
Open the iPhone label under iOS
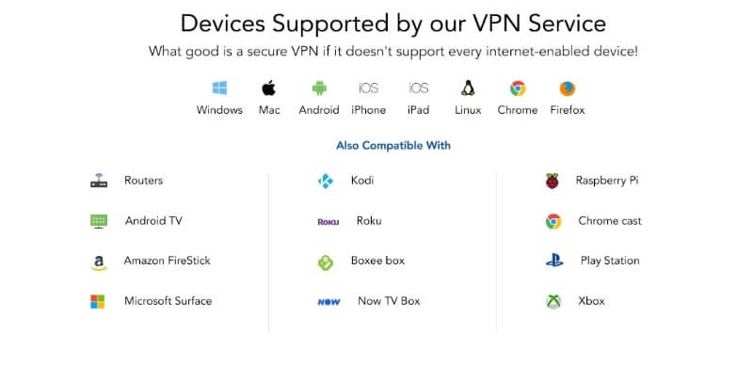(x=368, y=110)
